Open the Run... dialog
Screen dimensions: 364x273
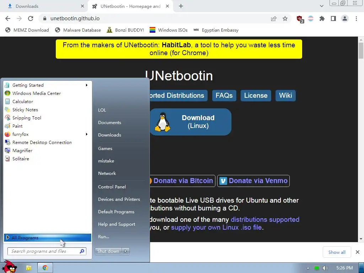point(103,237)
